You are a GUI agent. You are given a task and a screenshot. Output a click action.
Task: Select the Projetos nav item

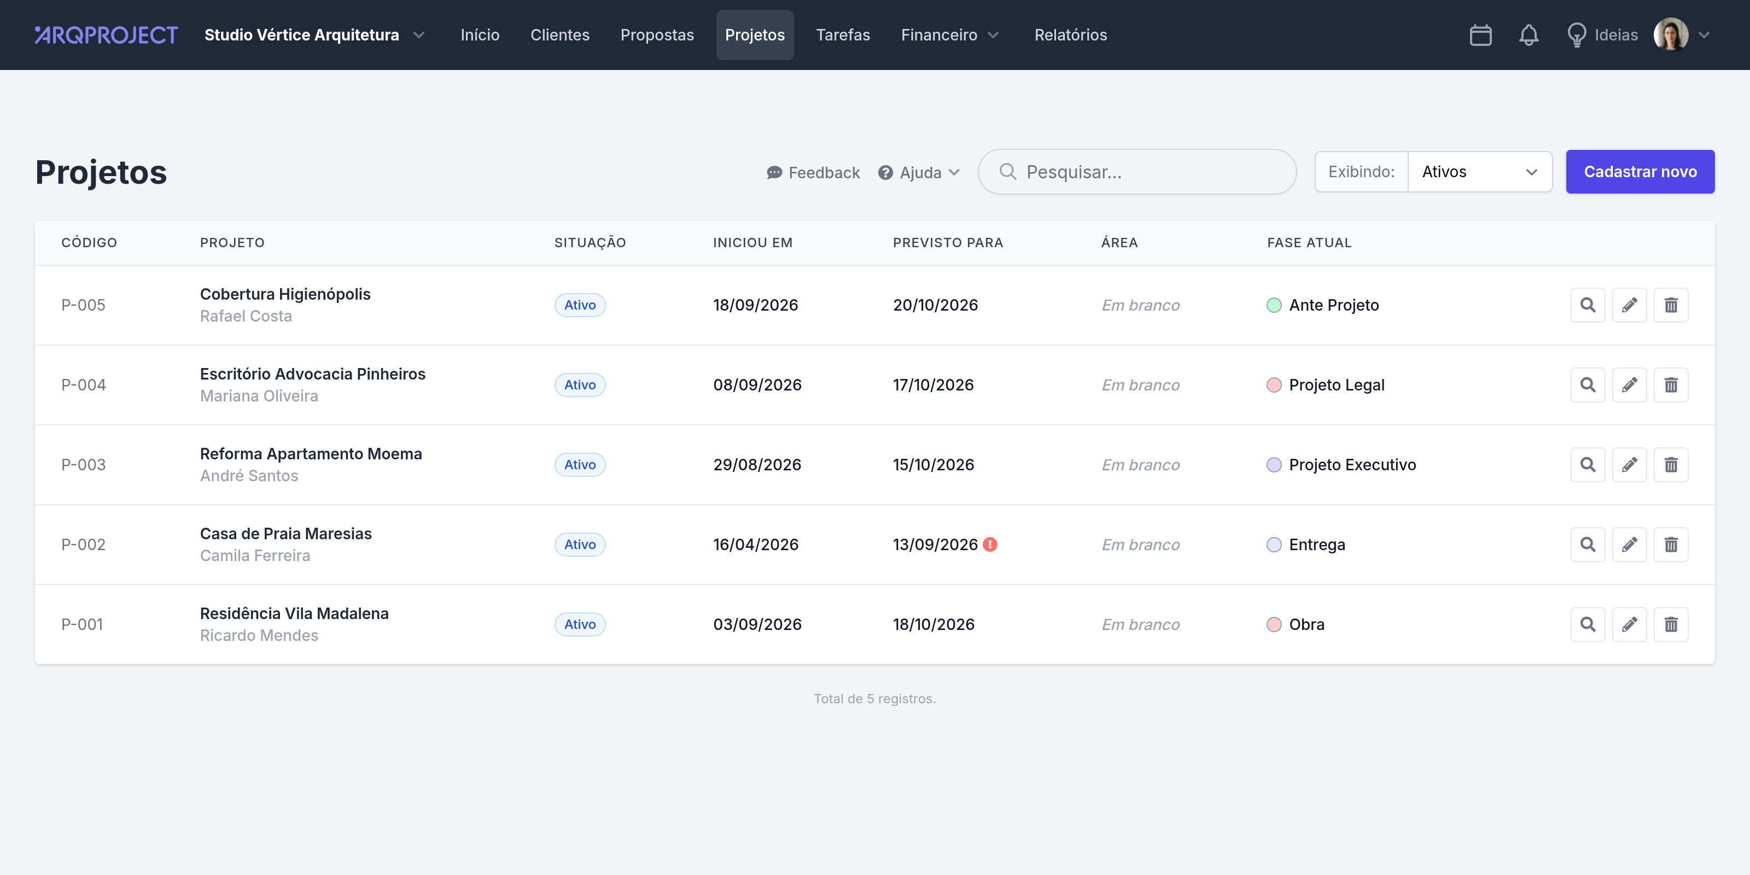pyautogui.click(x=755, y=34)
